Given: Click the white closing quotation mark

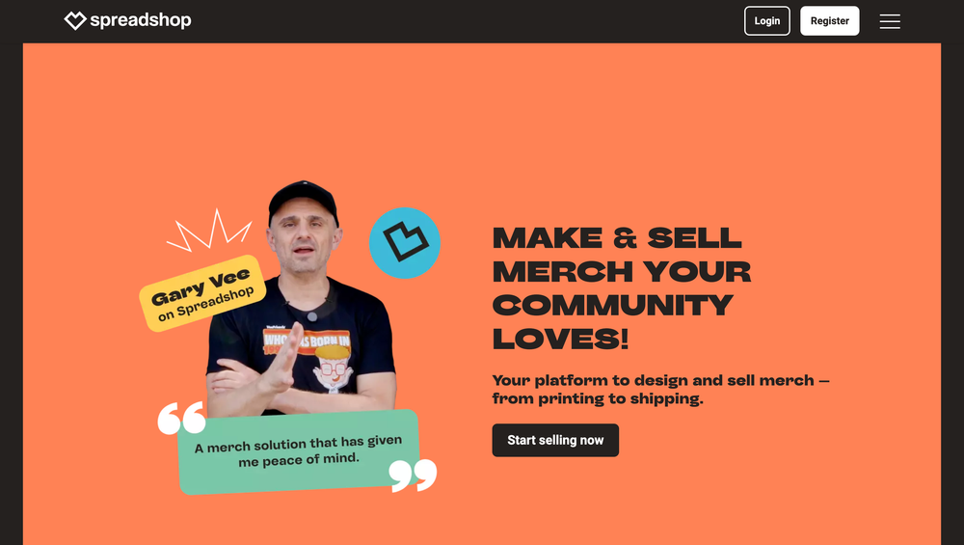Looking at the screenshot, I should (413, 476).
